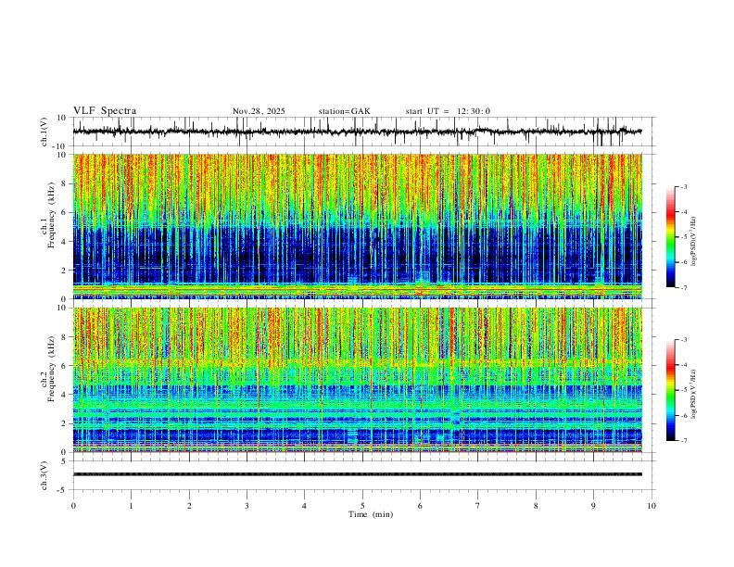Select the ch.2 "Frequency (kHz)" axis label
The height and width of the screenshot is (567, 734).
(x=51, y=369)
